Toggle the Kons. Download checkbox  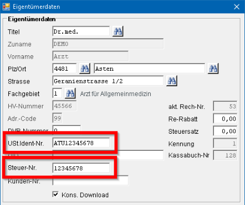tap(55, 195)
